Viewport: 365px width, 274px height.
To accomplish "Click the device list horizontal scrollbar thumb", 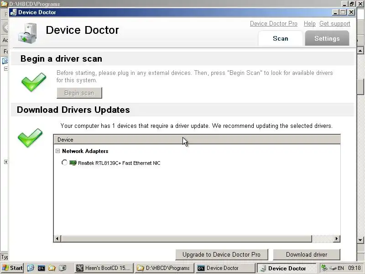I will (186, 238).
